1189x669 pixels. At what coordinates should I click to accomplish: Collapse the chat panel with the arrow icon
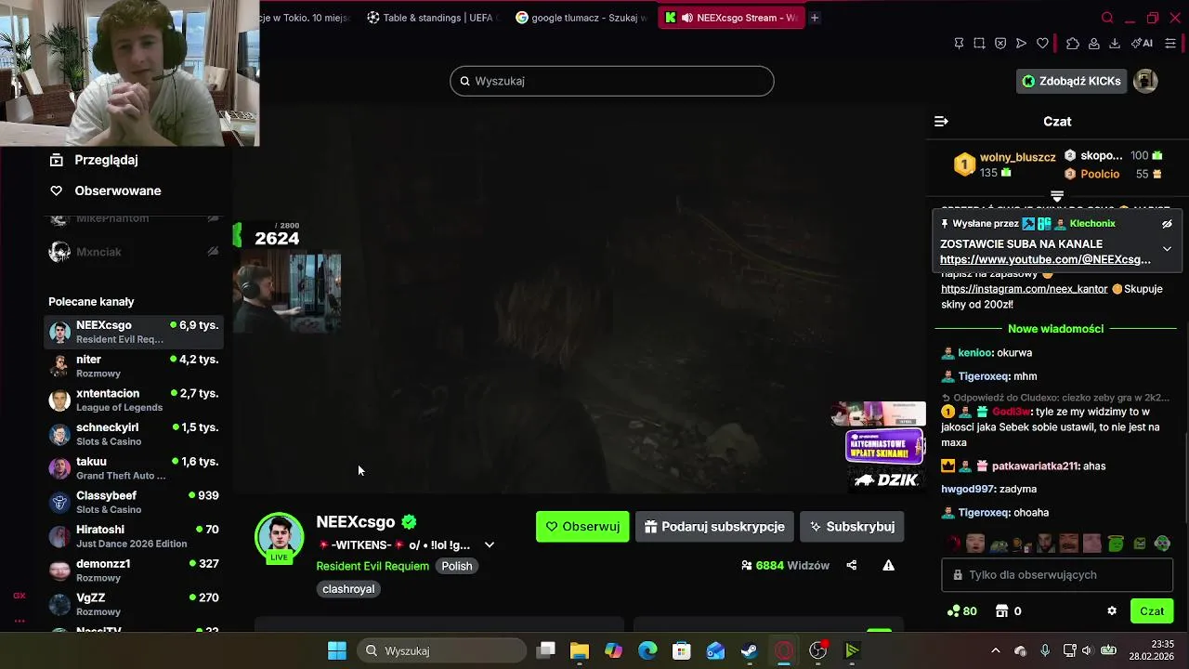941,122
